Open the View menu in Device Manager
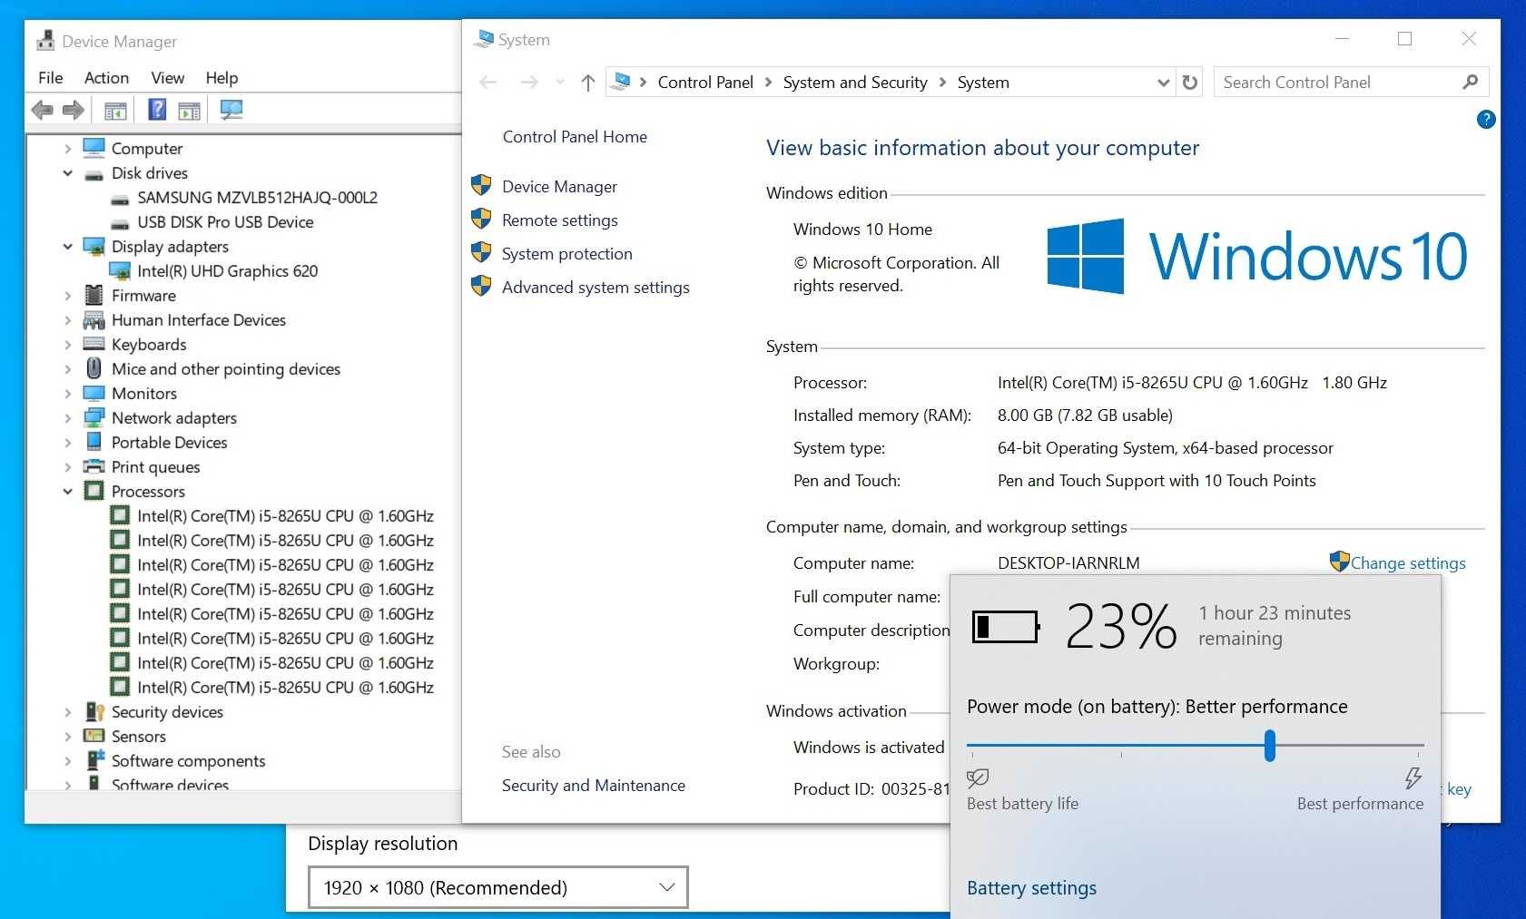The width and height of the screenshot is (1526, 919). [x=168, y=78]
